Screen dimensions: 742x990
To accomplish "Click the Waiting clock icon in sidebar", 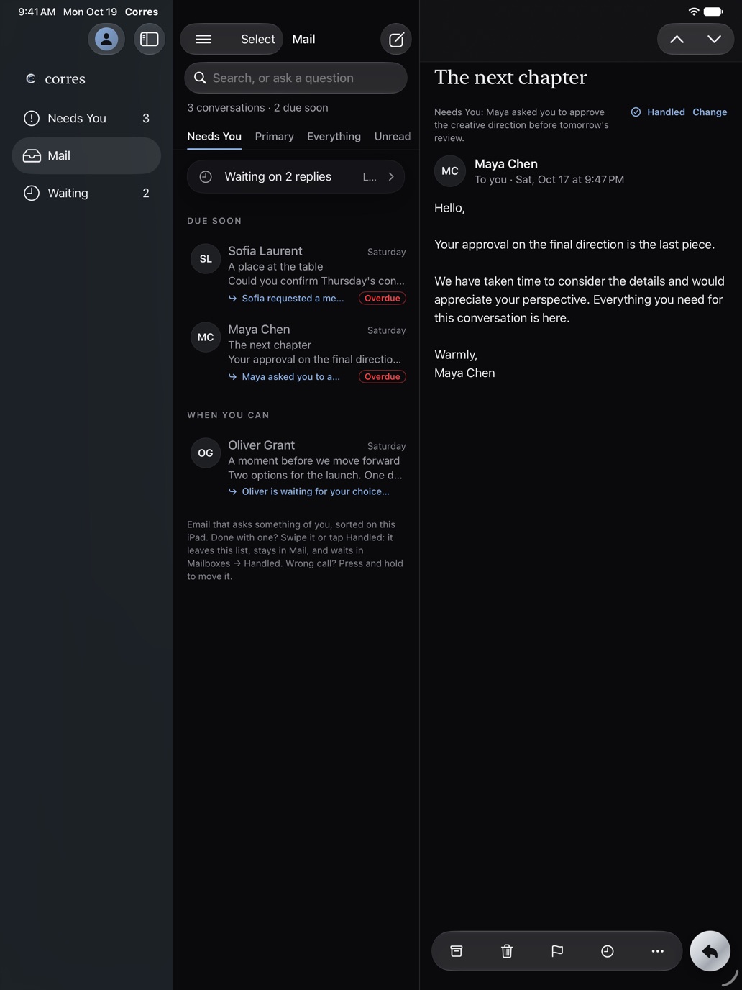I will coord(32,193).
